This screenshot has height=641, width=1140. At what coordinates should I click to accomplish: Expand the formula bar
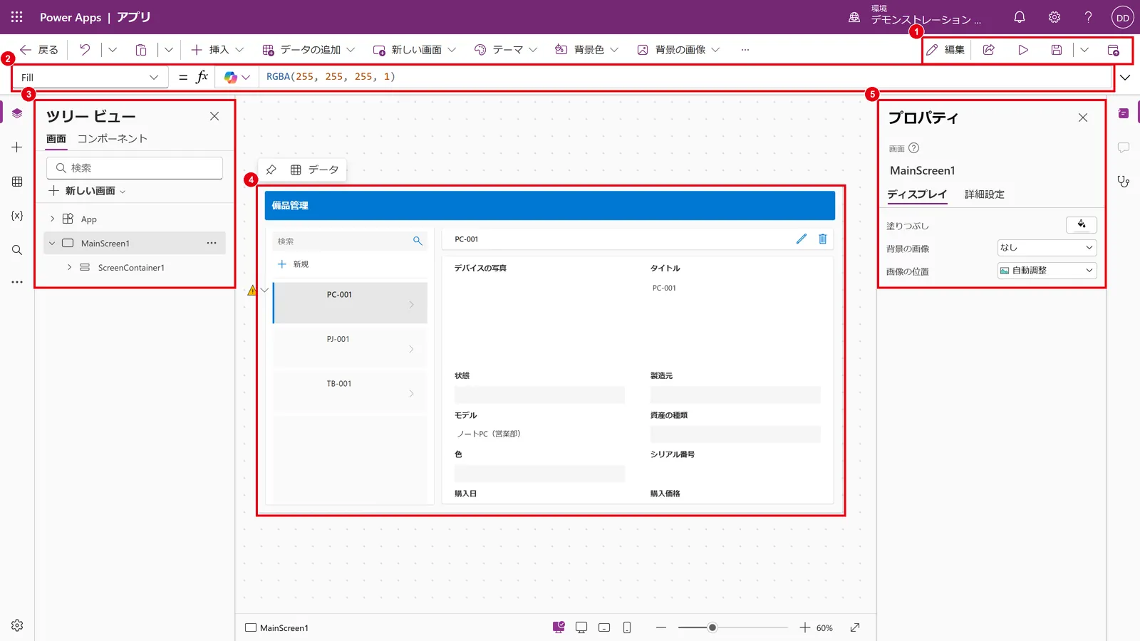[1125, 77]
